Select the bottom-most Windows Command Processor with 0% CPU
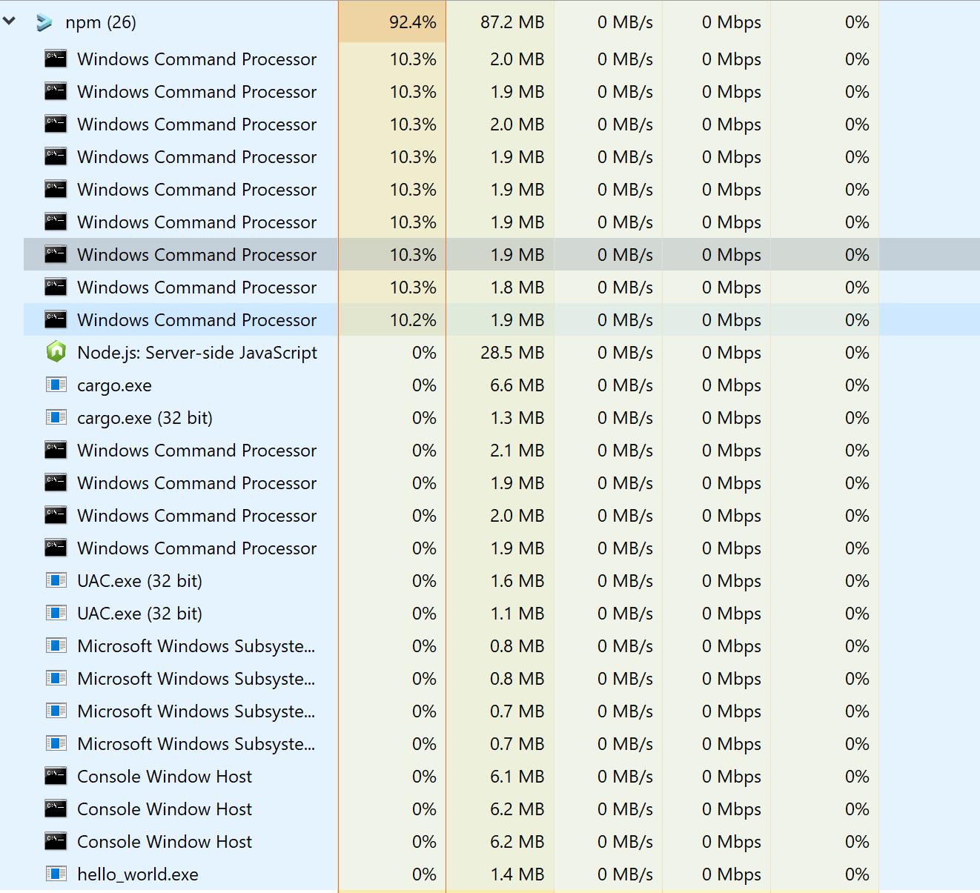980x893 pixels. tap(196, 548)
